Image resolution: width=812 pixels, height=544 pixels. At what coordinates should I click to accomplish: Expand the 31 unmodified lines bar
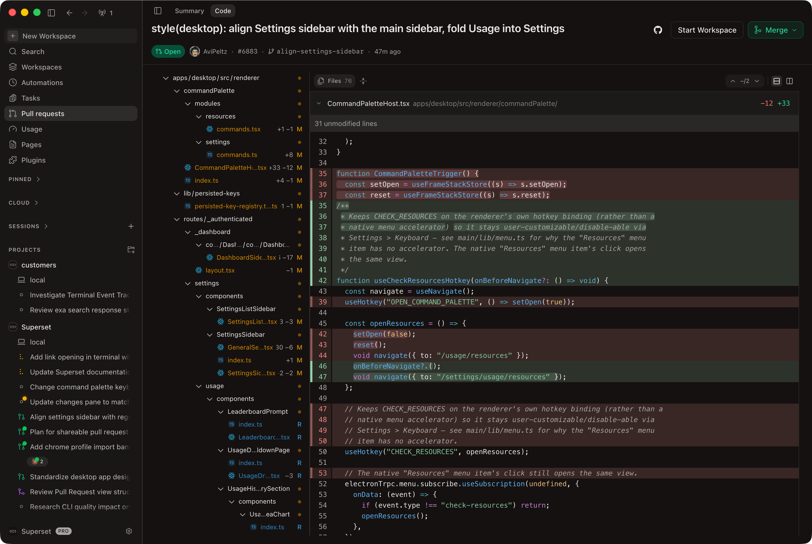coord(554,124)
